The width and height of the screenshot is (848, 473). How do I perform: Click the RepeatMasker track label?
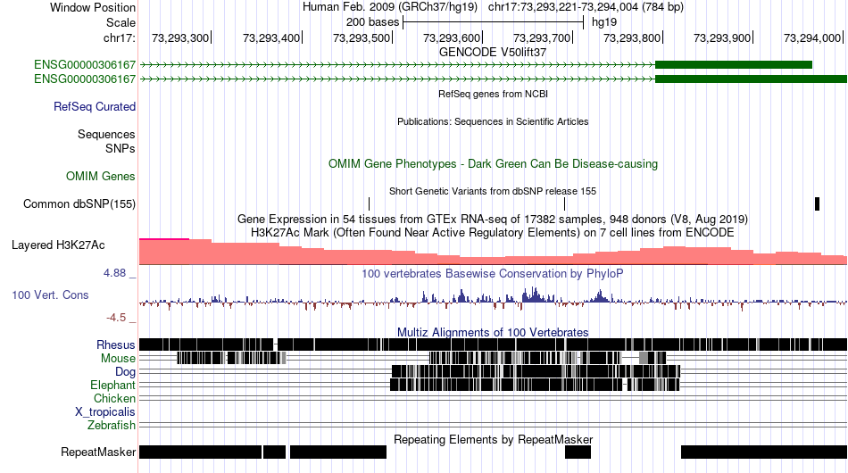(98, 452)
